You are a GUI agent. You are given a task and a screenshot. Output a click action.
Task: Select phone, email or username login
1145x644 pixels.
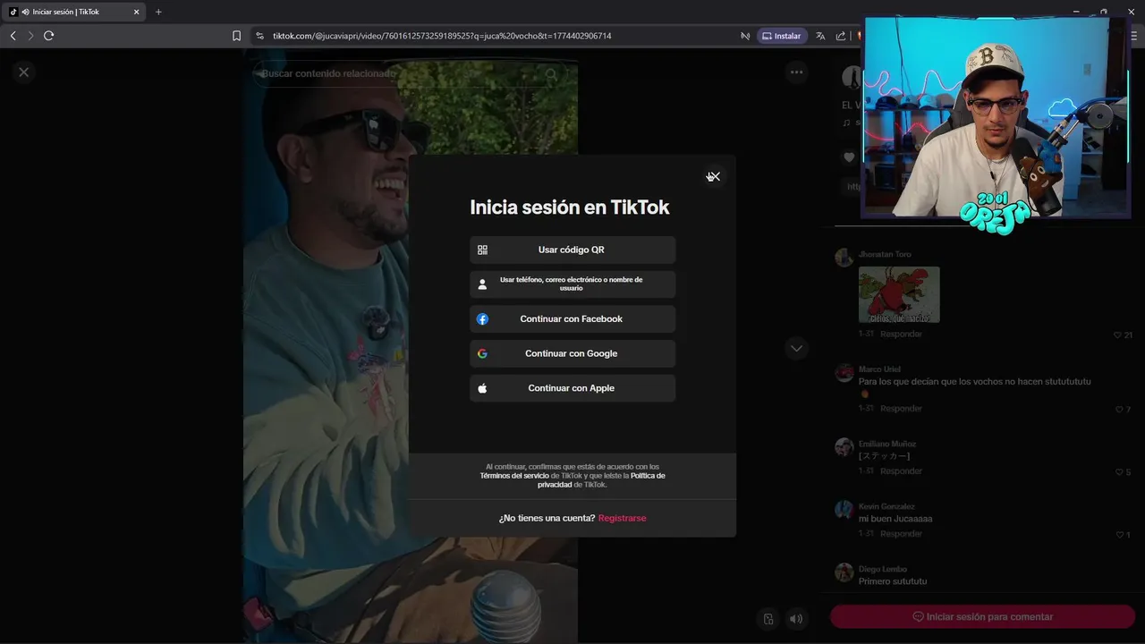tap(572, 284)
